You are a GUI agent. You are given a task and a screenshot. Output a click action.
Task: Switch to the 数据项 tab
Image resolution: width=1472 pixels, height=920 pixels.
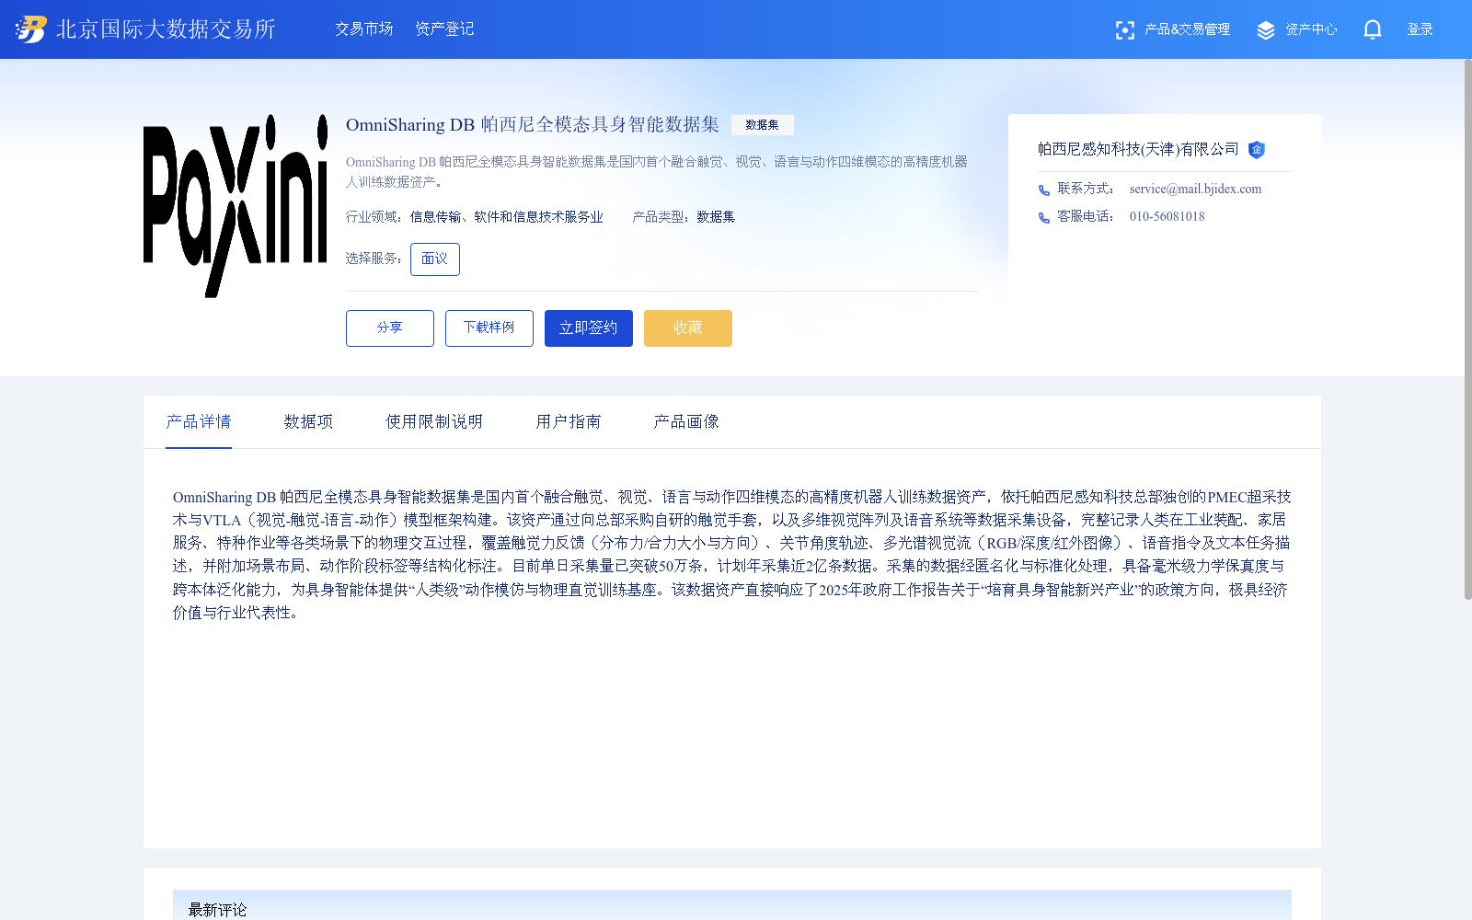[308, 421]
